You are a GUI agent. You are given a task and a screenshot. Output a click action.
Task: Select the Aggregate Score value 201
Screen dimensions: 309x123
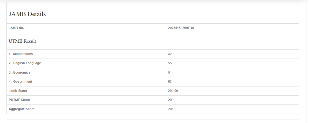point(171,109)
